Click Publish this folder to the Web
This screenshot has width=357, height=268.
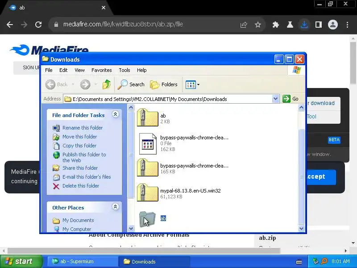84,157
